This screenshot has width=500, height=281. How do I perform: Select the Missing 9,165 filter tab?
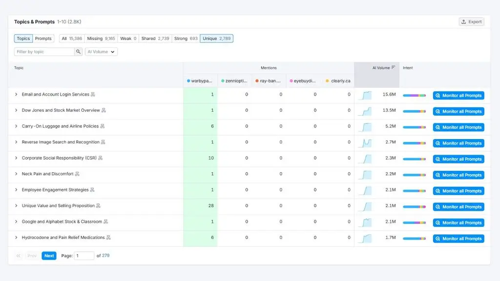[101, 39]
